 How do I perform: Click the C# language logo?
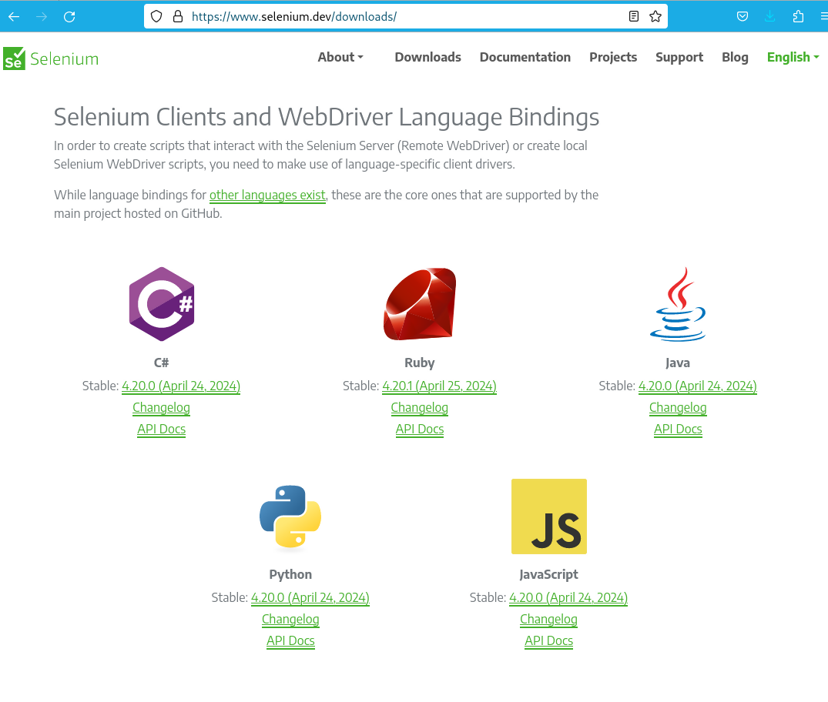point(162,304)
